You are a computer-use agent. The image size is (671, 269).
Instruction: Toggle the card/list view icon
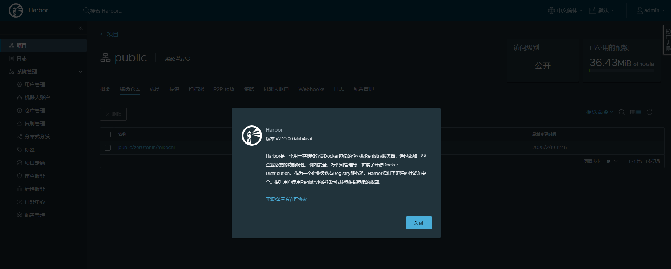636,112
